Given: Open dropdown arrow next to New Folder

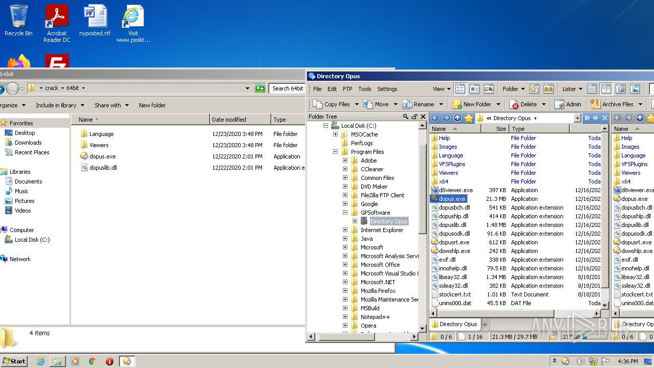Looking at the screenshot, I should pos(497,104).
